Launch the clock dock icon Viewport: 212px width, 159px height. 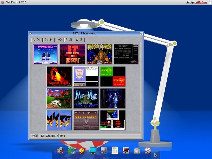pos(148,151)
